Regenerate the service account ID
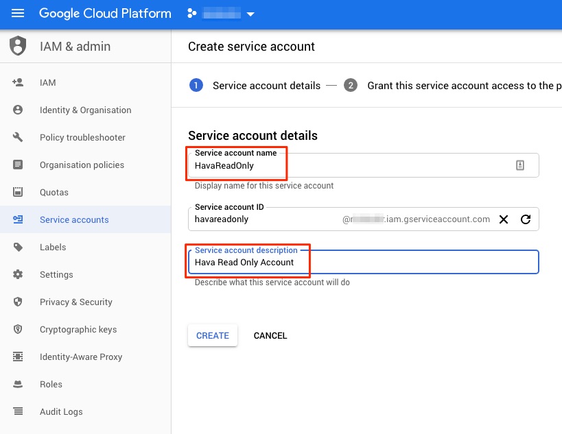The height and width of the screenshot is (434, 562). (526, 219)
